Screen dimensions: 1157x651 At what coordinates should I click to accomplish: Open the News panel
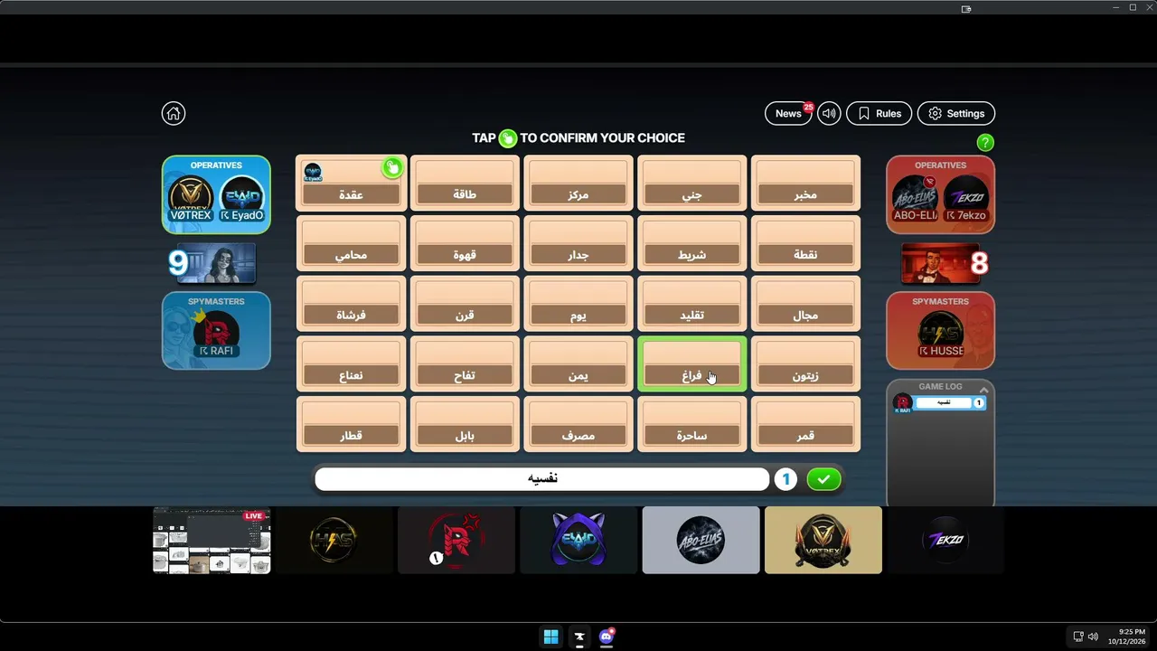(x=788, y=113)
